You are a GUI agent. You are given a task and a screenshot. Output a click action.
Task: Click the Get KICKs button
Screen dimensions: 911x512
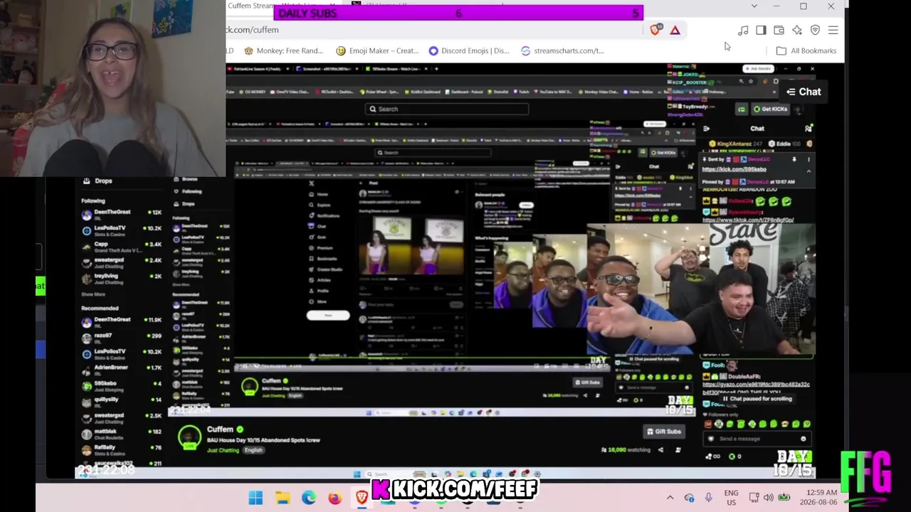point(770,109)
